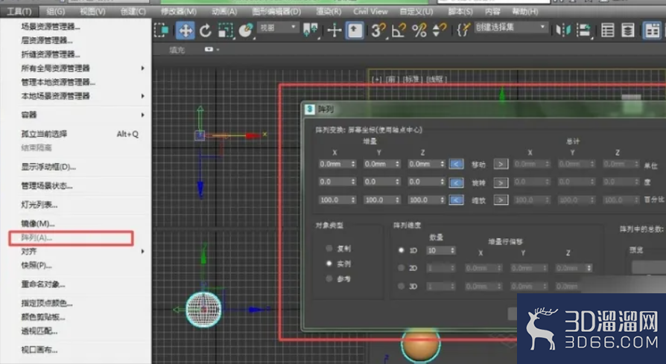Click the 移动 incremental left arrow button
The width and height of the screenshot is (666, 364).
click(456, 164)
